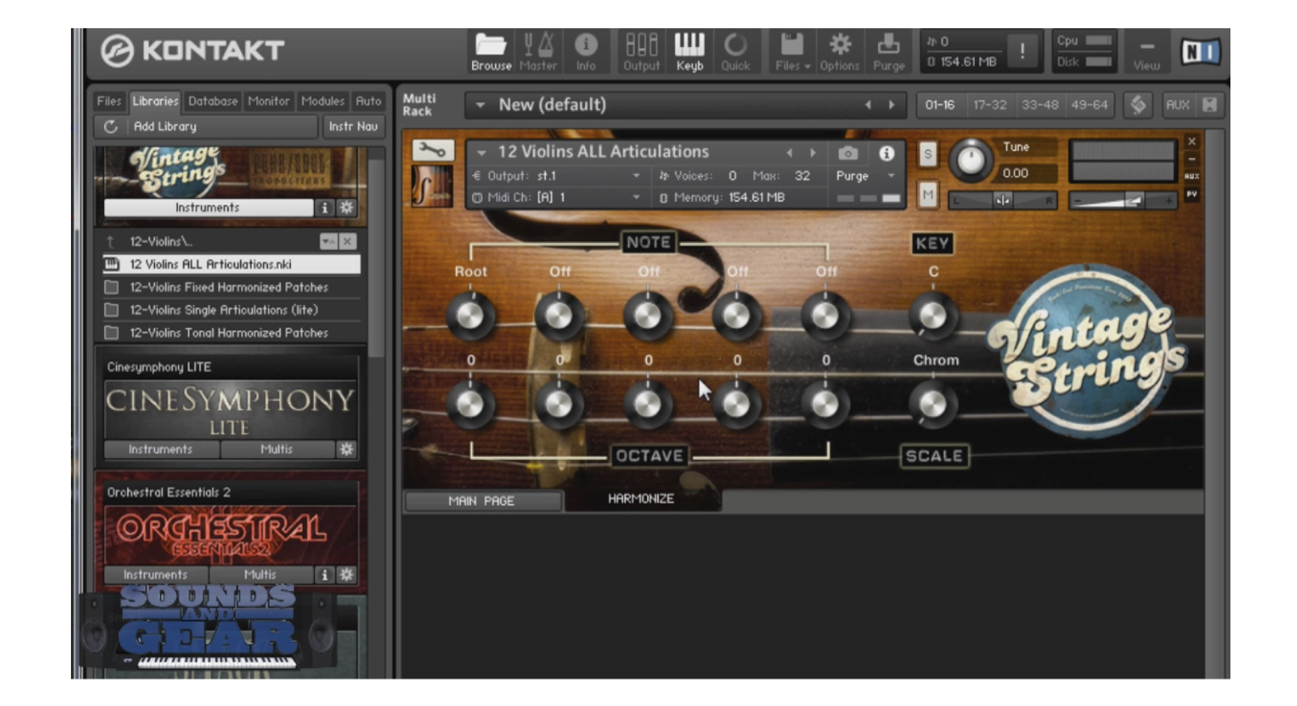Open Vintage Strings library gear options

[347, 208]
